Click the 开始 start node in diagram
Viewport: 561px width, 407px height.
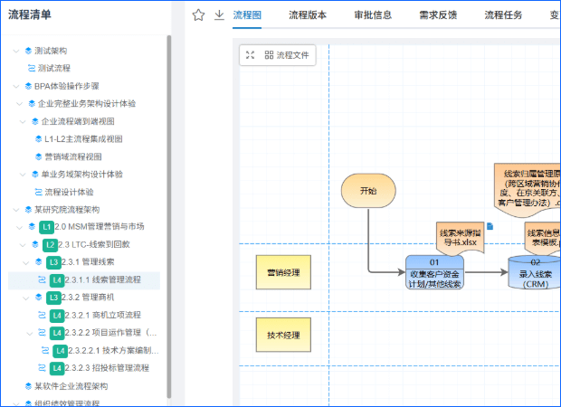pos(367,191)
